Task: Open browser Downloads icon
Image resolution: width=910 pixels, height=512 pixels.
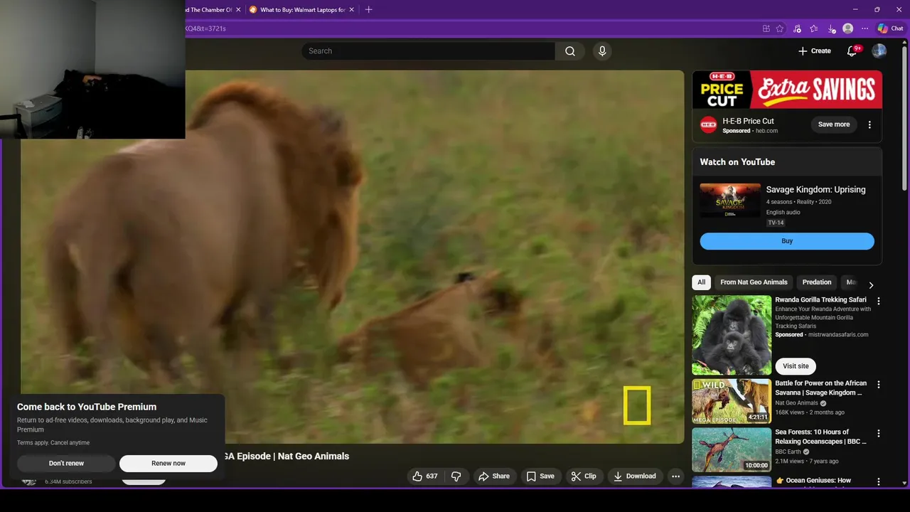Action: [831, 28]
